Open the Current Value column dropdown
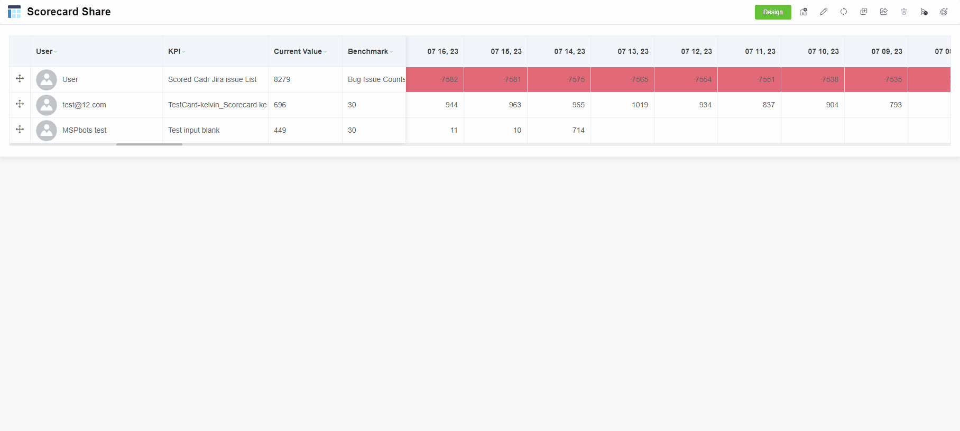The height and width of the screenshot is (431, 960). (x=325, y=52)
